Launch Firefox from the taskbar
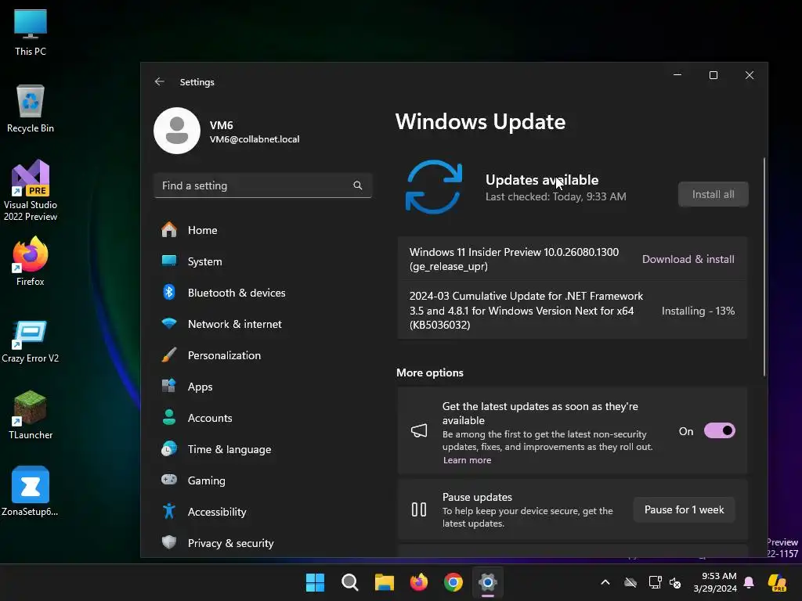The width and height of the screenshot is (802, 601). pyautogui.click(x=419, y=582)
